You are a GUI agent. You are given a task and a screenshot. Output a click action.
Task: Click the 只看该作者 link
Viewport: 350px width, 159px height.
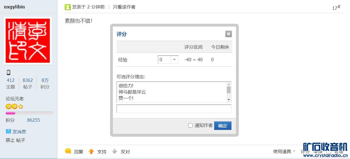pos(124,7)
